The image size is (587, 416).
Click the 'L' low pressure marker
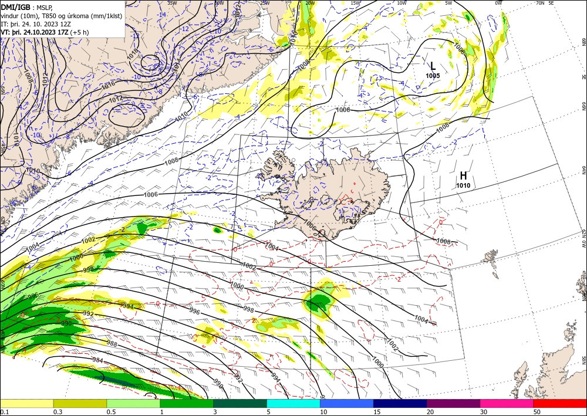click(x=433, y=66)
